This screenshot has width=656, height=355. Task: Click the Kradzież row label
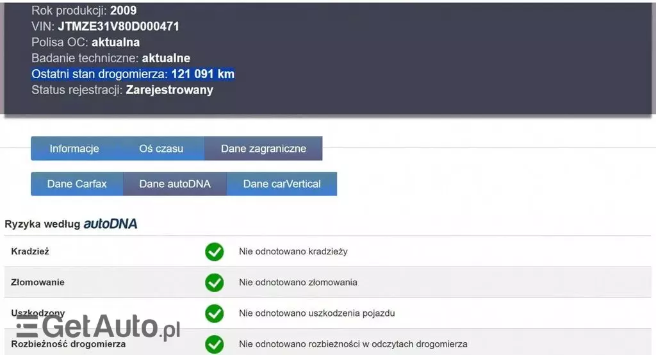30,252
